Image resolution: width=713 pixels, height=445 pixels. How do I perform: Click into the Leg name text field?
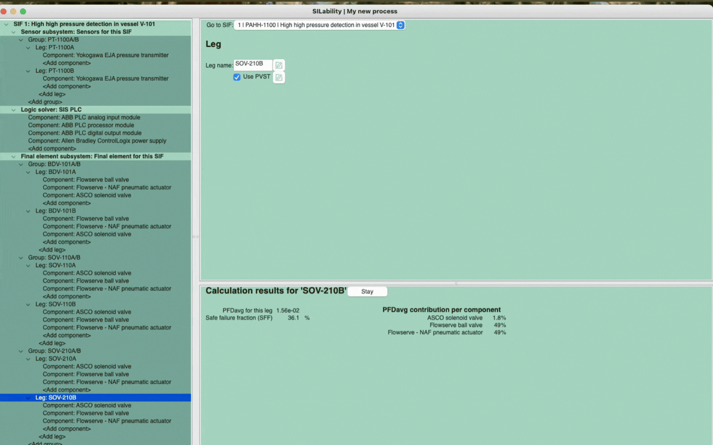pyautogui.click(x=252, y=64)
